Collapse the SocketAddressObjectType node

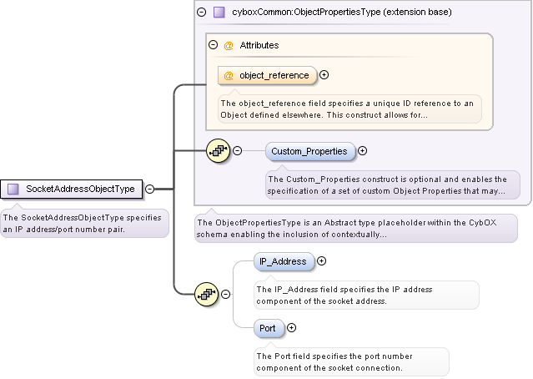150,189
